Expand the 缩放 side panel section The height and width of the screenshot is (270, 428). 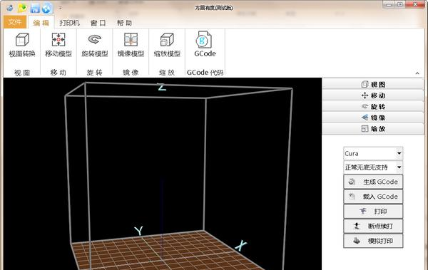pos(373,129)
